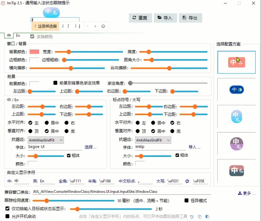Open the 颜色 swatch in 标点符号 group
Image resolution: width=261 pixels, height=221 pixels.
pyautogui.click(x=140, y=163)
